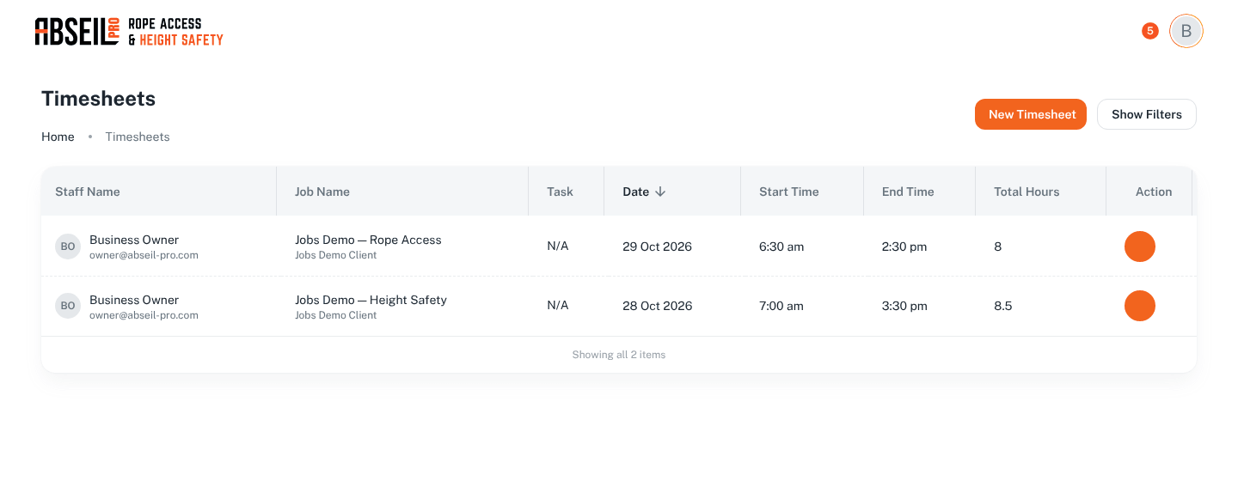Image resolution: width=1238 pixels, height=481 pixels.
Task: Open Jobs Demo — Height Safety job
Action: pos(371,300)
